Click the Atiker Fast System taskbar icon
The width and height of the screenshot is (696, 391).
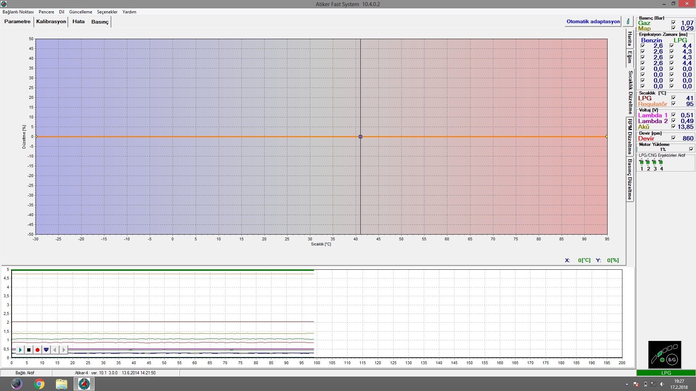(x=84, y=384)
